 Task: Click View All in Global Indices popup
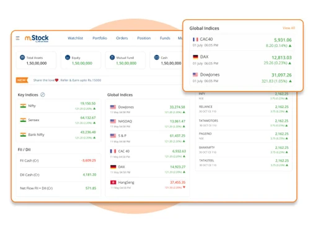coord(289,28)
